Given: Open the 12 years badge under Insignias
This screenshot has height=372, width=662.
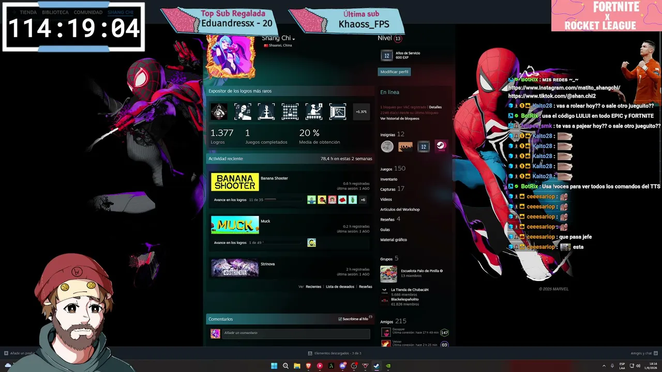Looking at the screenshot, I should (423, 147).
